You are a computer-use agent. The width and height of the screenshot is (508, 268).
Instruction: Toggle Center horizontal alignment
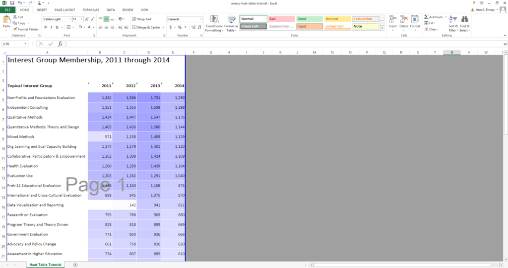tap(106, 28)
